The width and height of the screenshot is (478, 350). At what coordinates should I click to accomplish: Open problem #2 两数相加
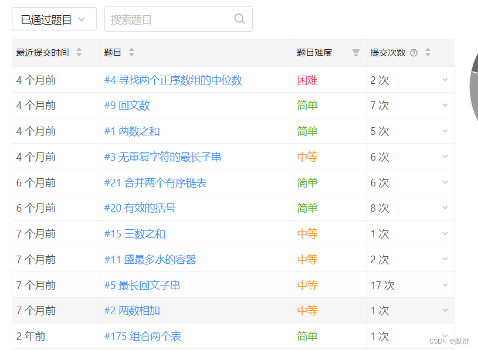pyautogui.click(x=132, y=311)
